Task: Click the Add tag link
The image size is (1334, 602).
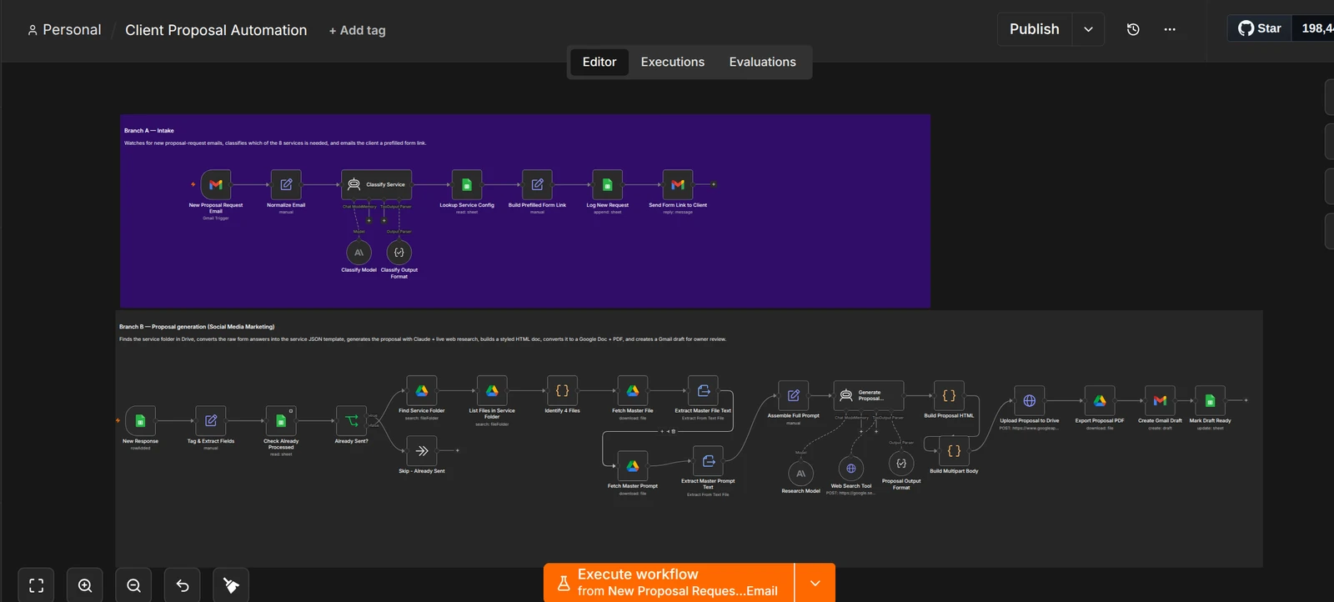Action: tap(358, 30)
